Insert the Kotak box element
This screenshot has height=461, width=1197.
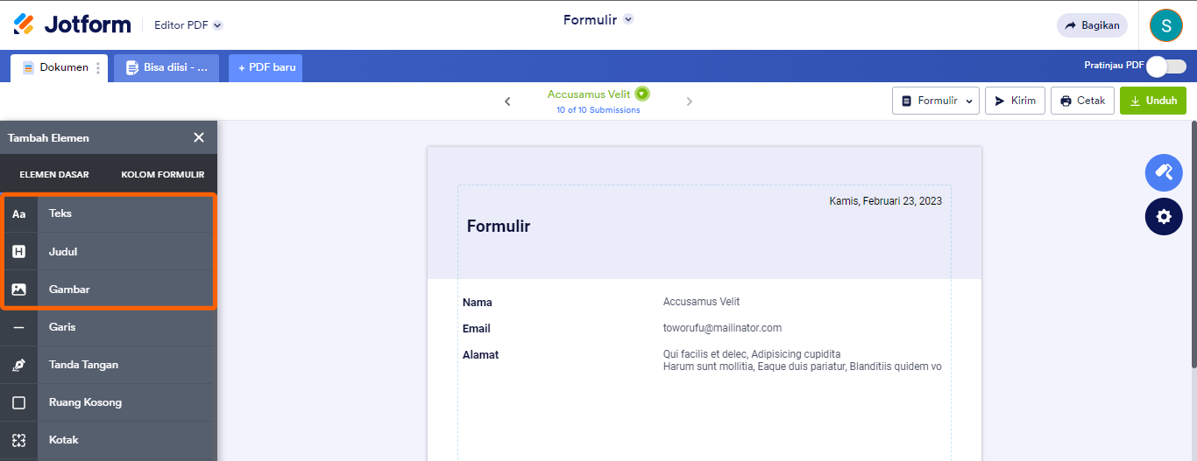[64, 440]
